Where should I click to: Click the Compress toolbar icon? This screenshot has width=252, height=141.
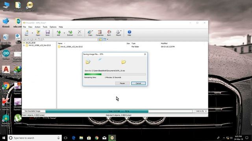click(100, 33)
